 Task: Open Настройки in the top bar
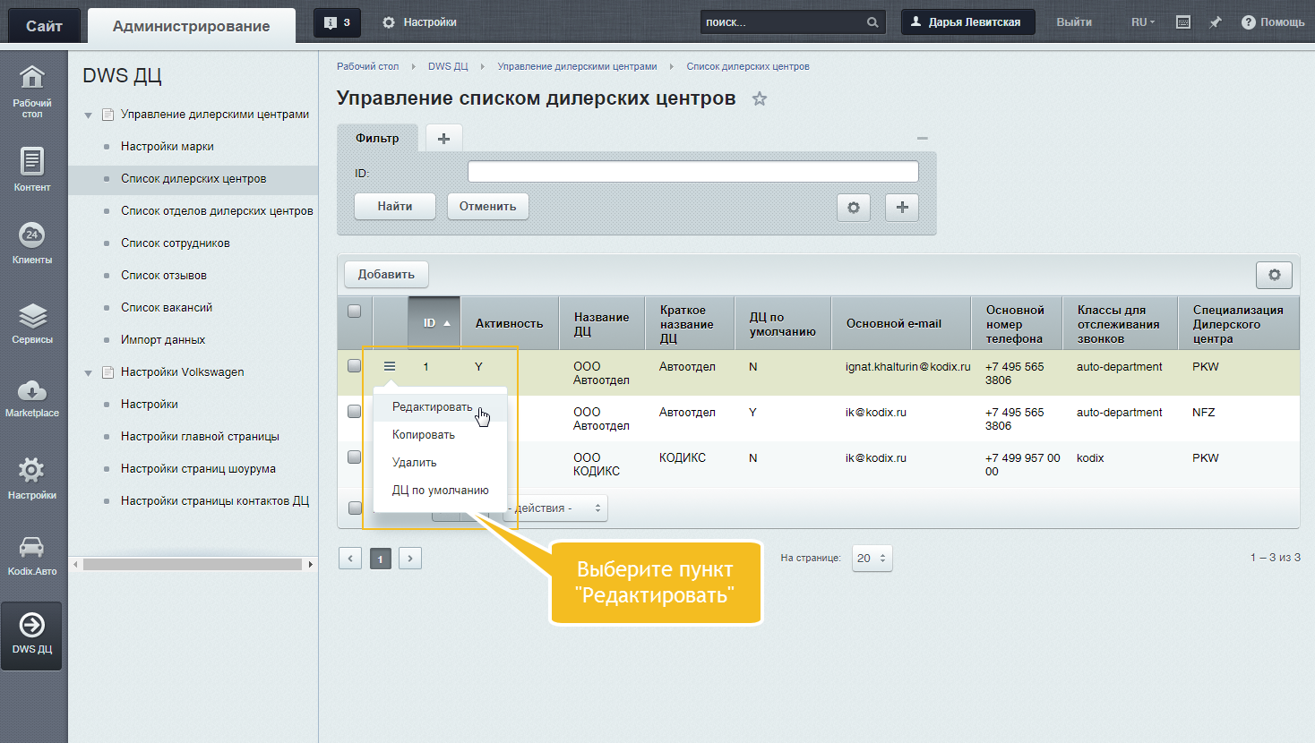(419, 22)
